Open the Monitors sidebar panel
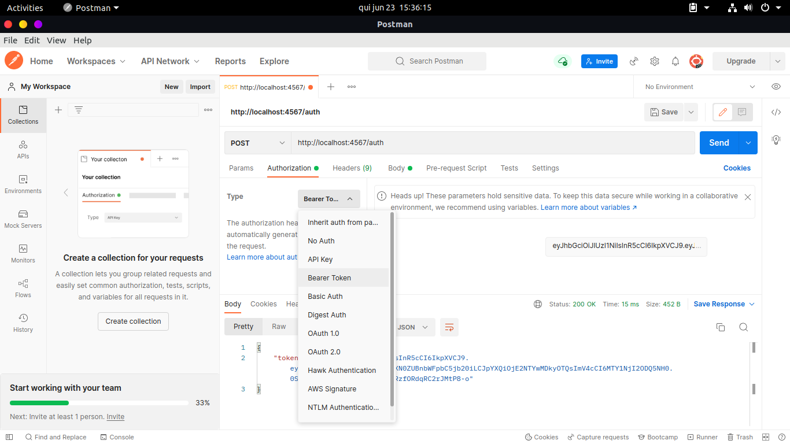The image size is (790, 444). click(23, 254)
